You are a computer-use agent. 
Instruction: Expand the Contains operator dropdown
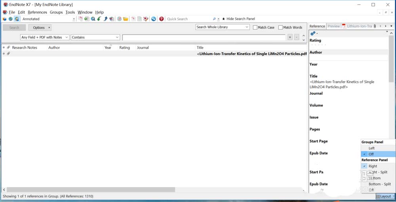pyautogui.click(x=95, y=37)
